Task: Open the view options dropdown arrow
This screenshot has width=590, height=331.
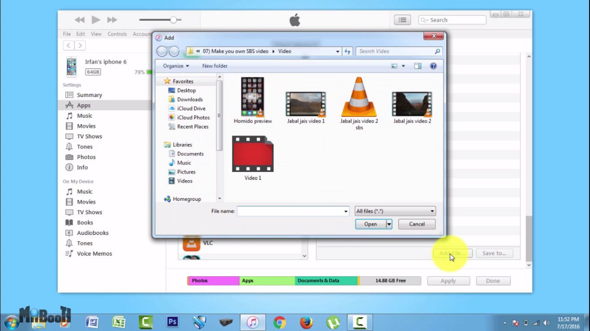Action: pyautogui.click(x=403, y=66)
